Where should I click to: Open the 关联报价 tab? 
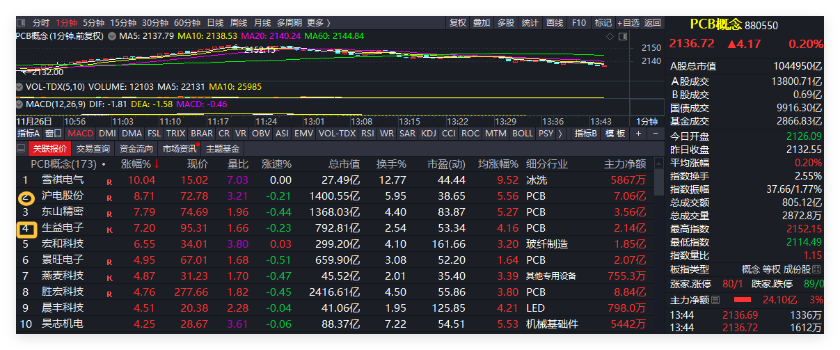pyautogui.click(x=50, y=148)
